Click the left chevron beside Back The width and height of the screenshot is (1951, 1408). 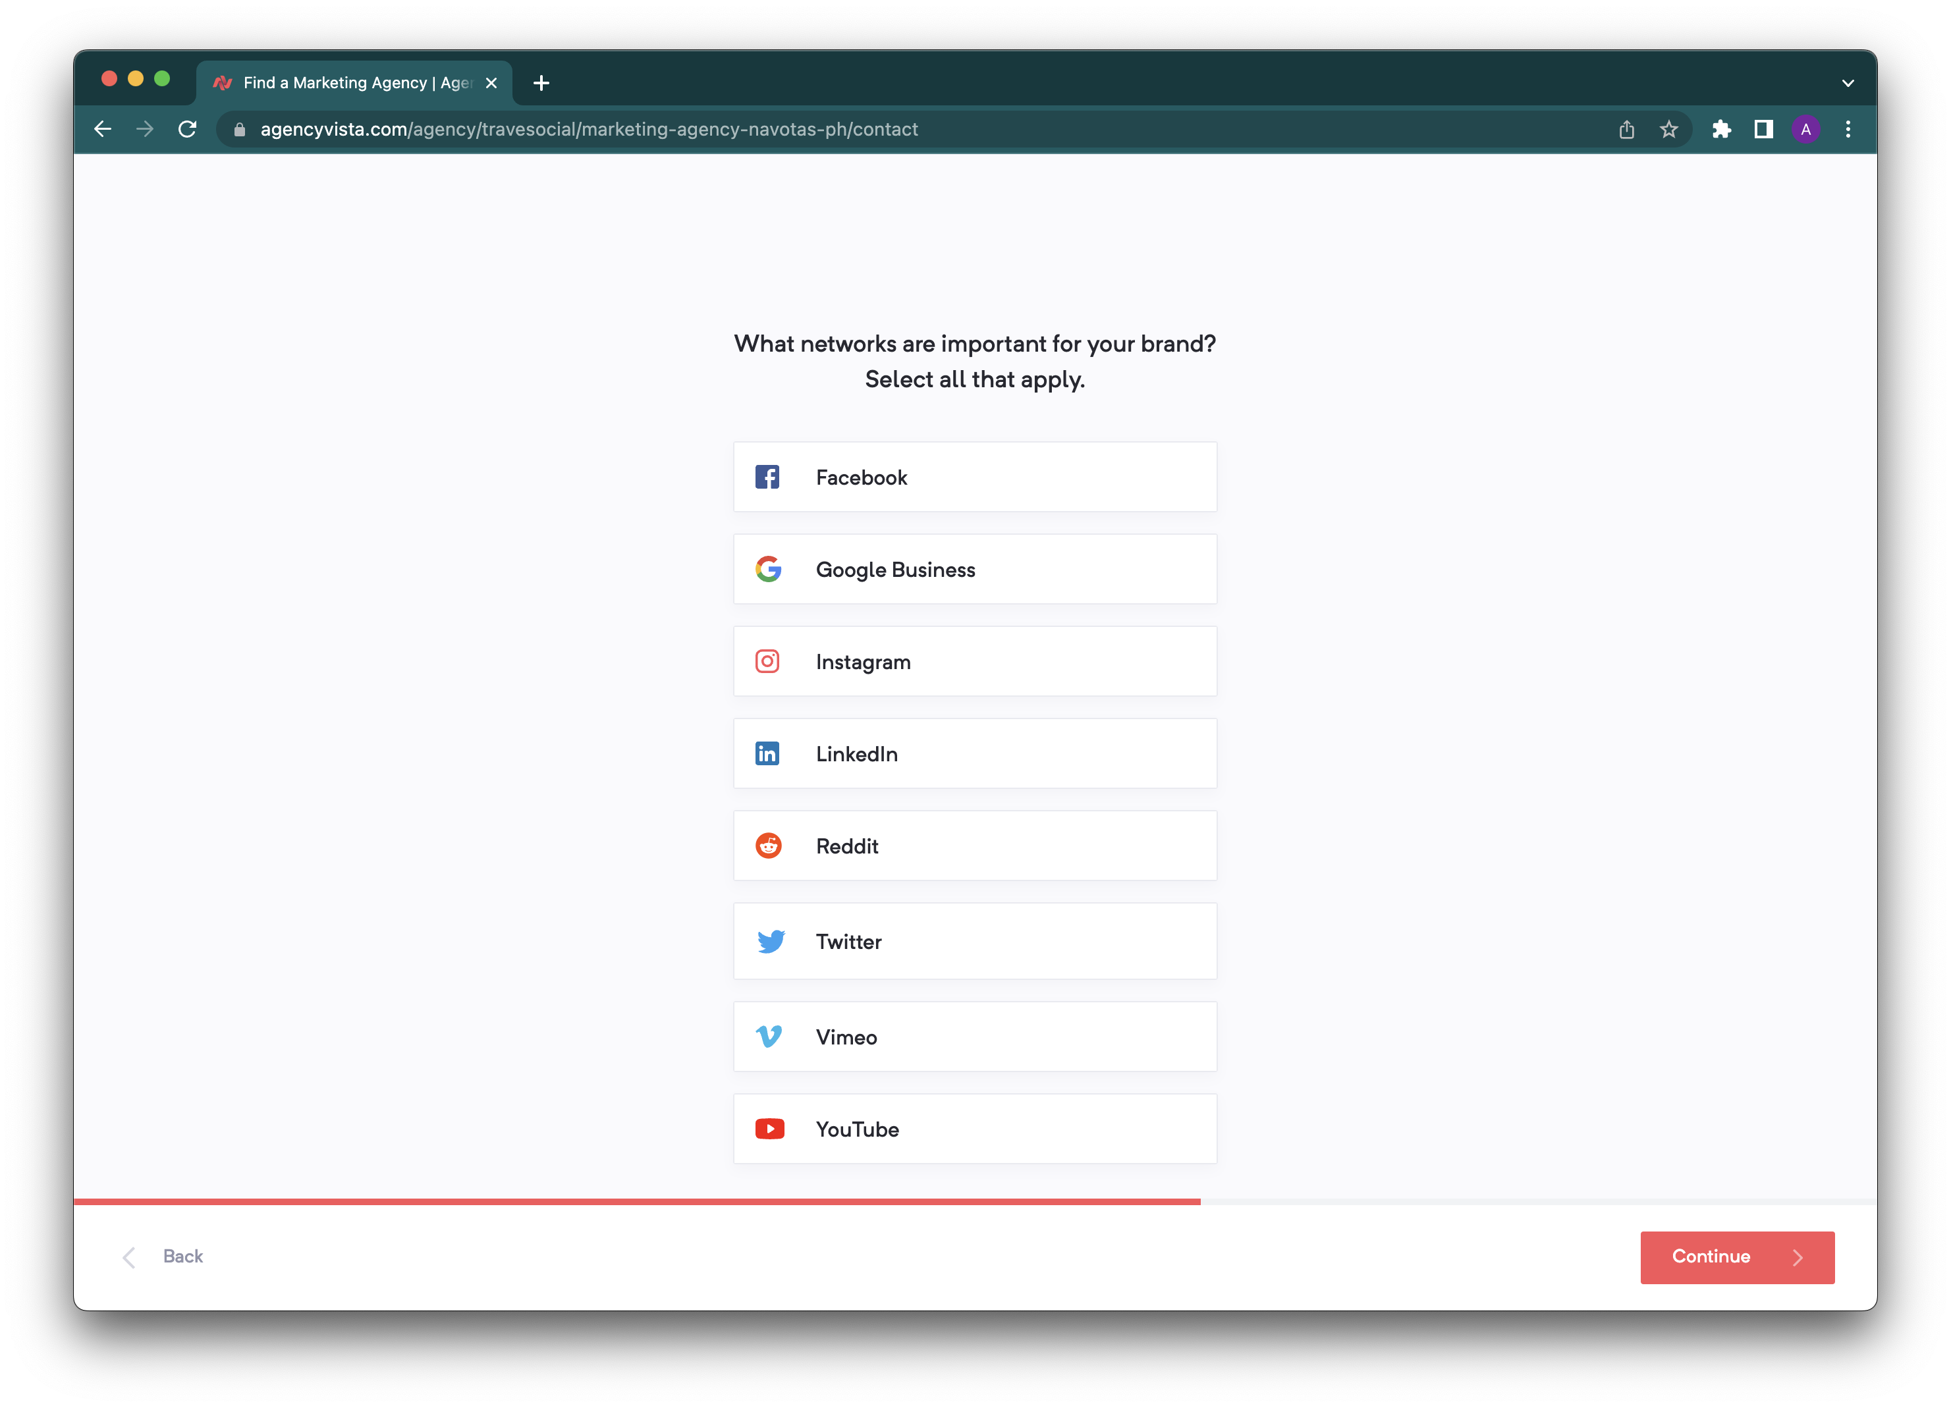coord(129,1257)
